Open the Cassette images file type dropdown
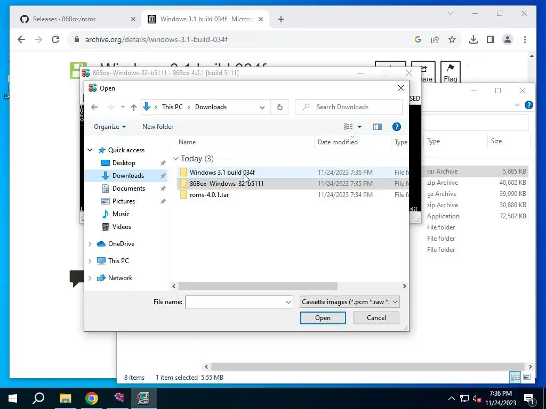 click(349, 302)
